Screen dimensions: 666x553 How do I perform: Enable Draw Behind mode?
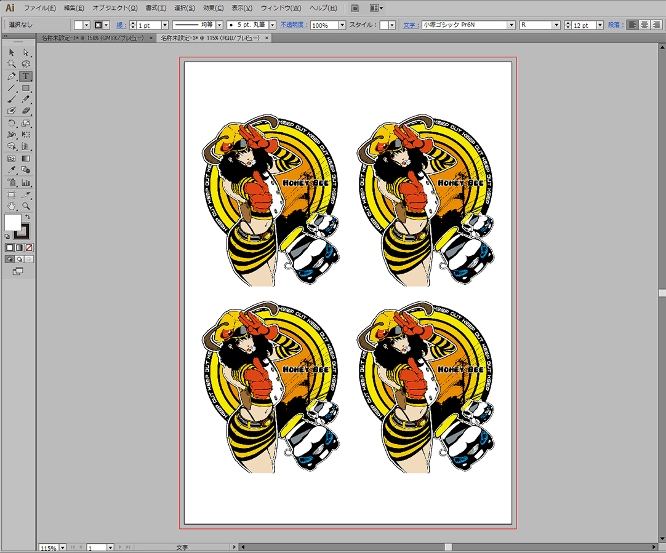click(x=19, y=259)
